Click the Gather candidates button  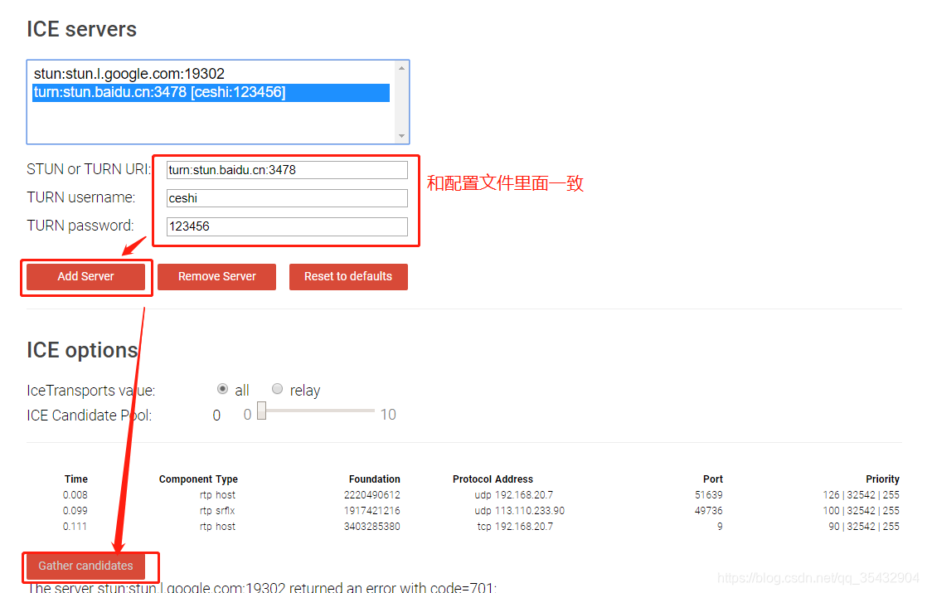85,566
